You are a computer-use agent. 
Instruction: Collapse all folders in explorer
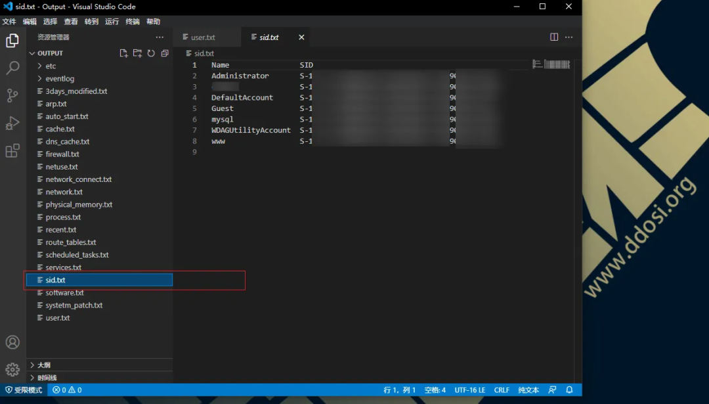click(165, 53)
